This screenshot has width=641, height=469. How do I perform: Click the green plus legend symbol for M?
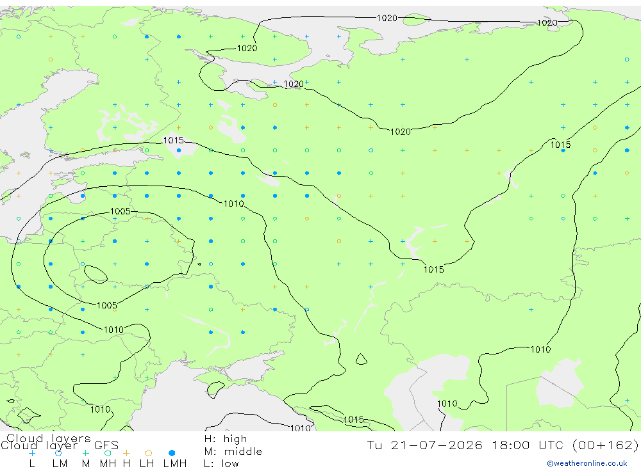[x=85, y=453]
